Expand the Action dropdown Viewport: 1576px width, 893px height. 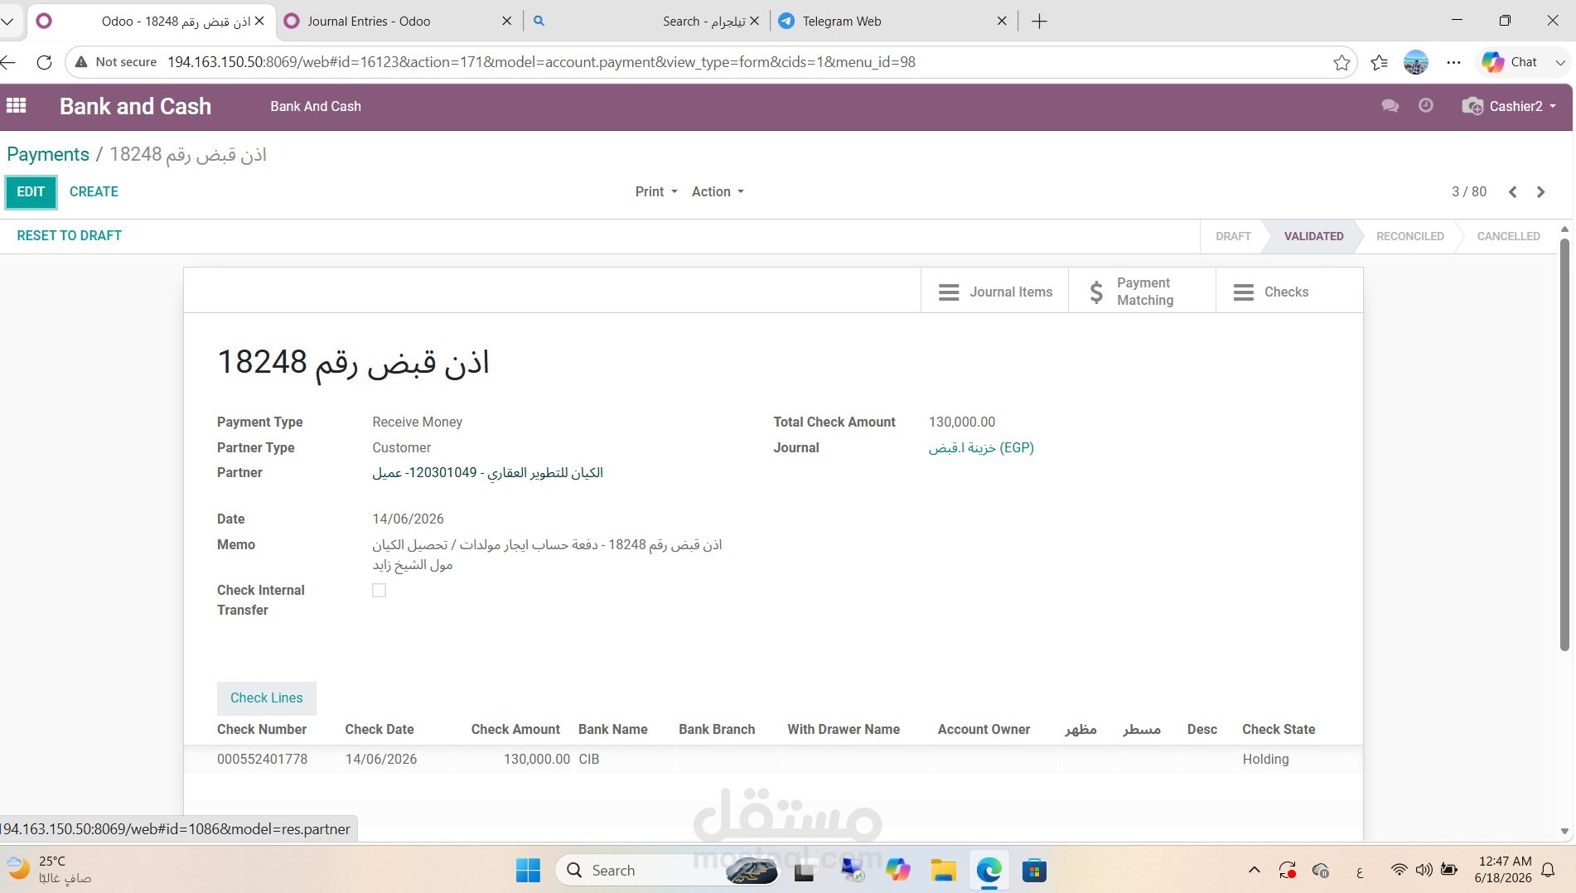click(718, 191)
